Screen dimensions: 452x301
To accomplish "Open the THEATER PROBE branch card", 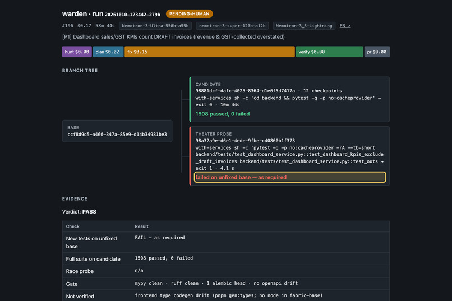I will tap(289, 156).
